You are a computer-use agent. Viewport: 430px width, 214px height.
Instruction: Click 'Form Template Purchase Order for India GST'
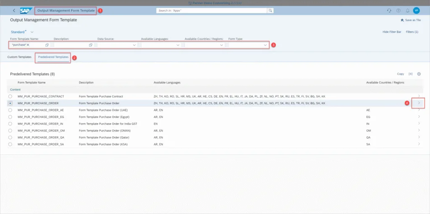tap(108, 124)
